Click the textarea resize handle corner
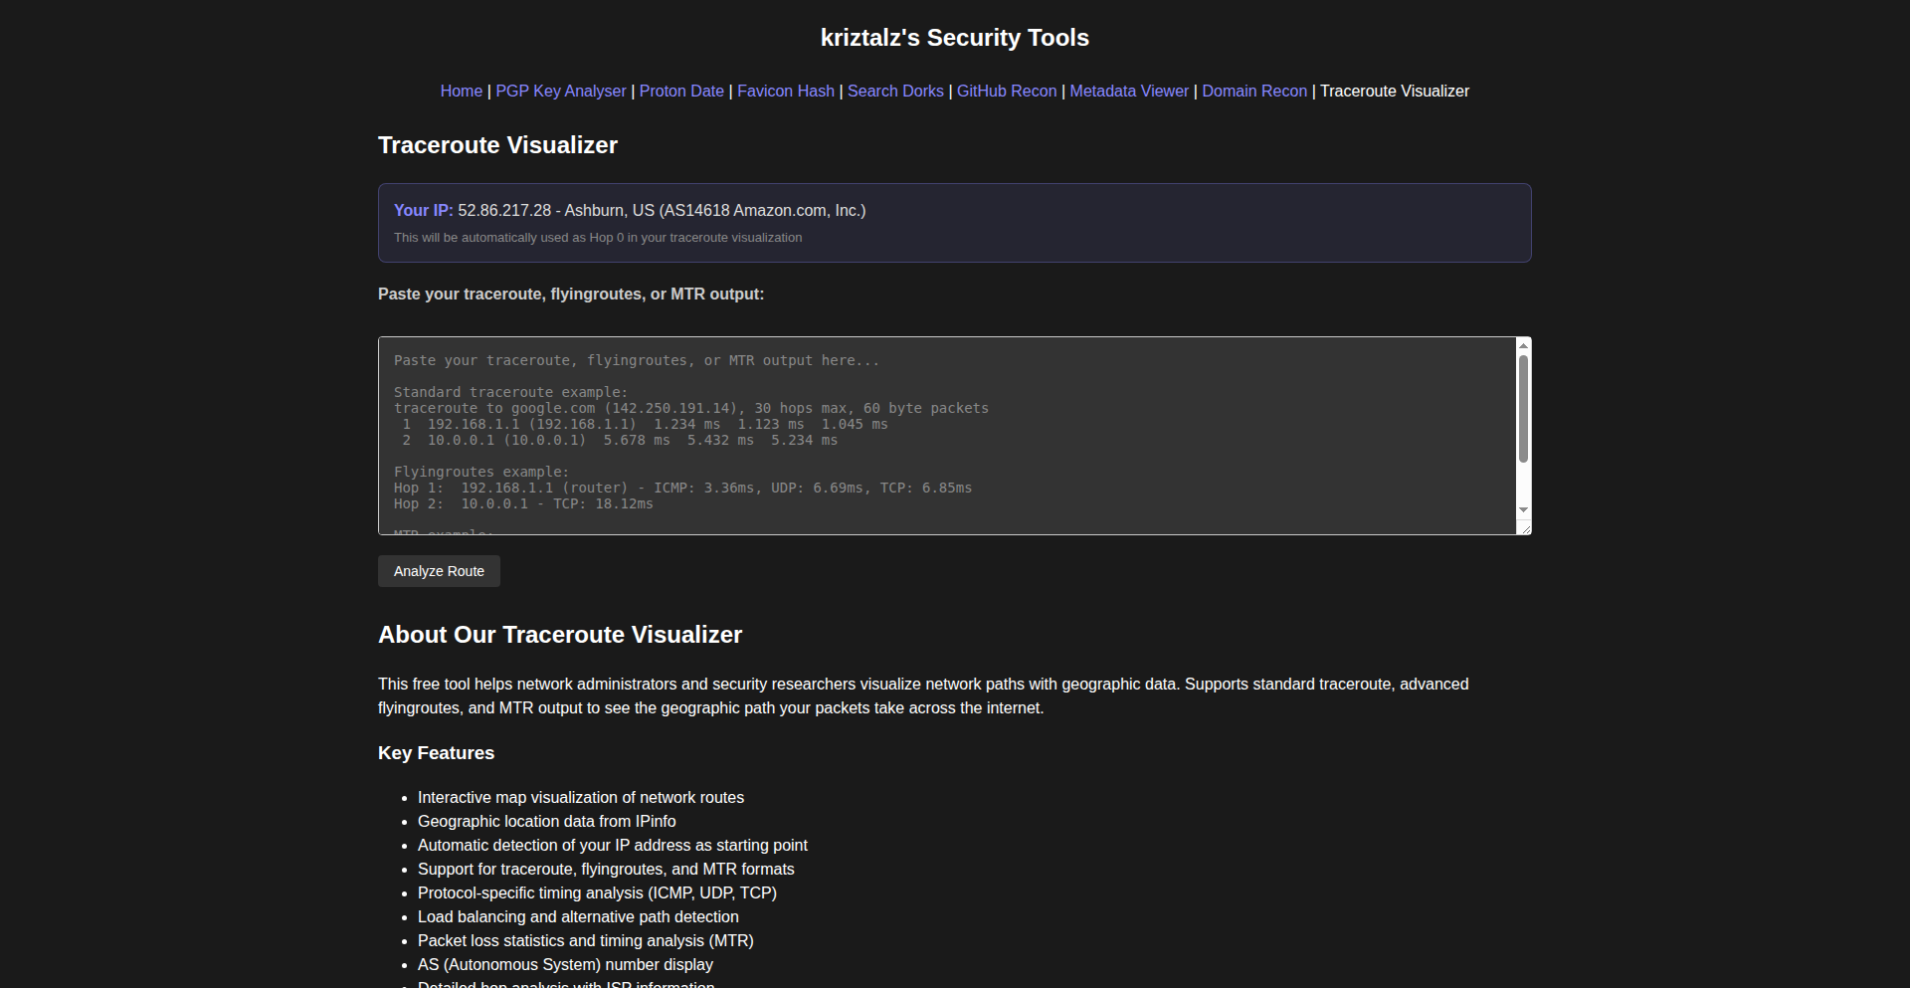The height and width of the screenshot is (988, 1910). tap(1525, 528)
